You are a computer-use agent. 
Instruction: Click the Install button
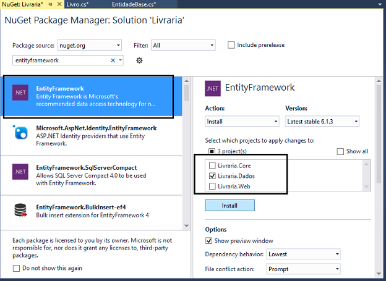pos(229,205)
